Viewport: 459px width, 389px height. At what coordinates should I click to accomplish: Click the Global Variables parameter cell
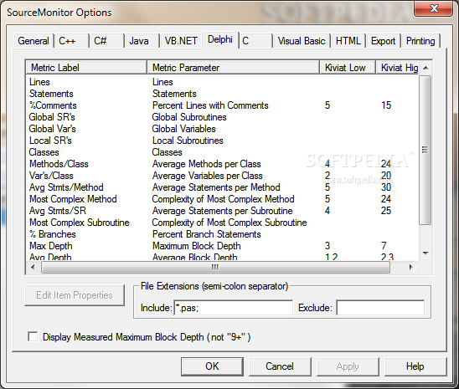click(183, 129)
